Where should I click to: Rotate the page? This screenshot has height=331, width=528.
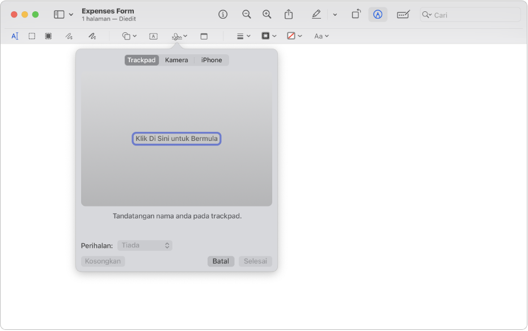(x=356, y=14)
